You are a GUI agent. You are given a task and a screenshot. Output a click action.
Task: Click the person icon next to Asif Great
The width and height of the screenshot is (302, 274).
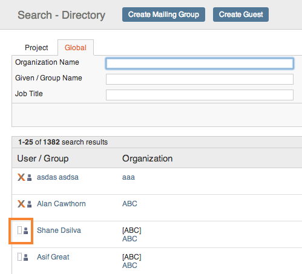click(x=25, y=257)
